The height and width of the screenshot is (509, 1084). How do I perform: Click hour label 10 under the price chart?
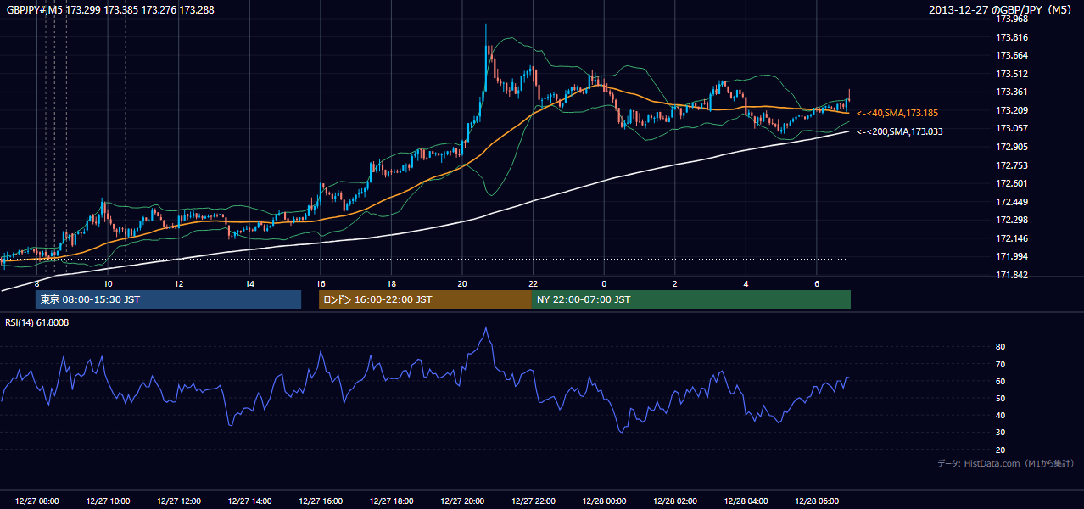point(109,283)
